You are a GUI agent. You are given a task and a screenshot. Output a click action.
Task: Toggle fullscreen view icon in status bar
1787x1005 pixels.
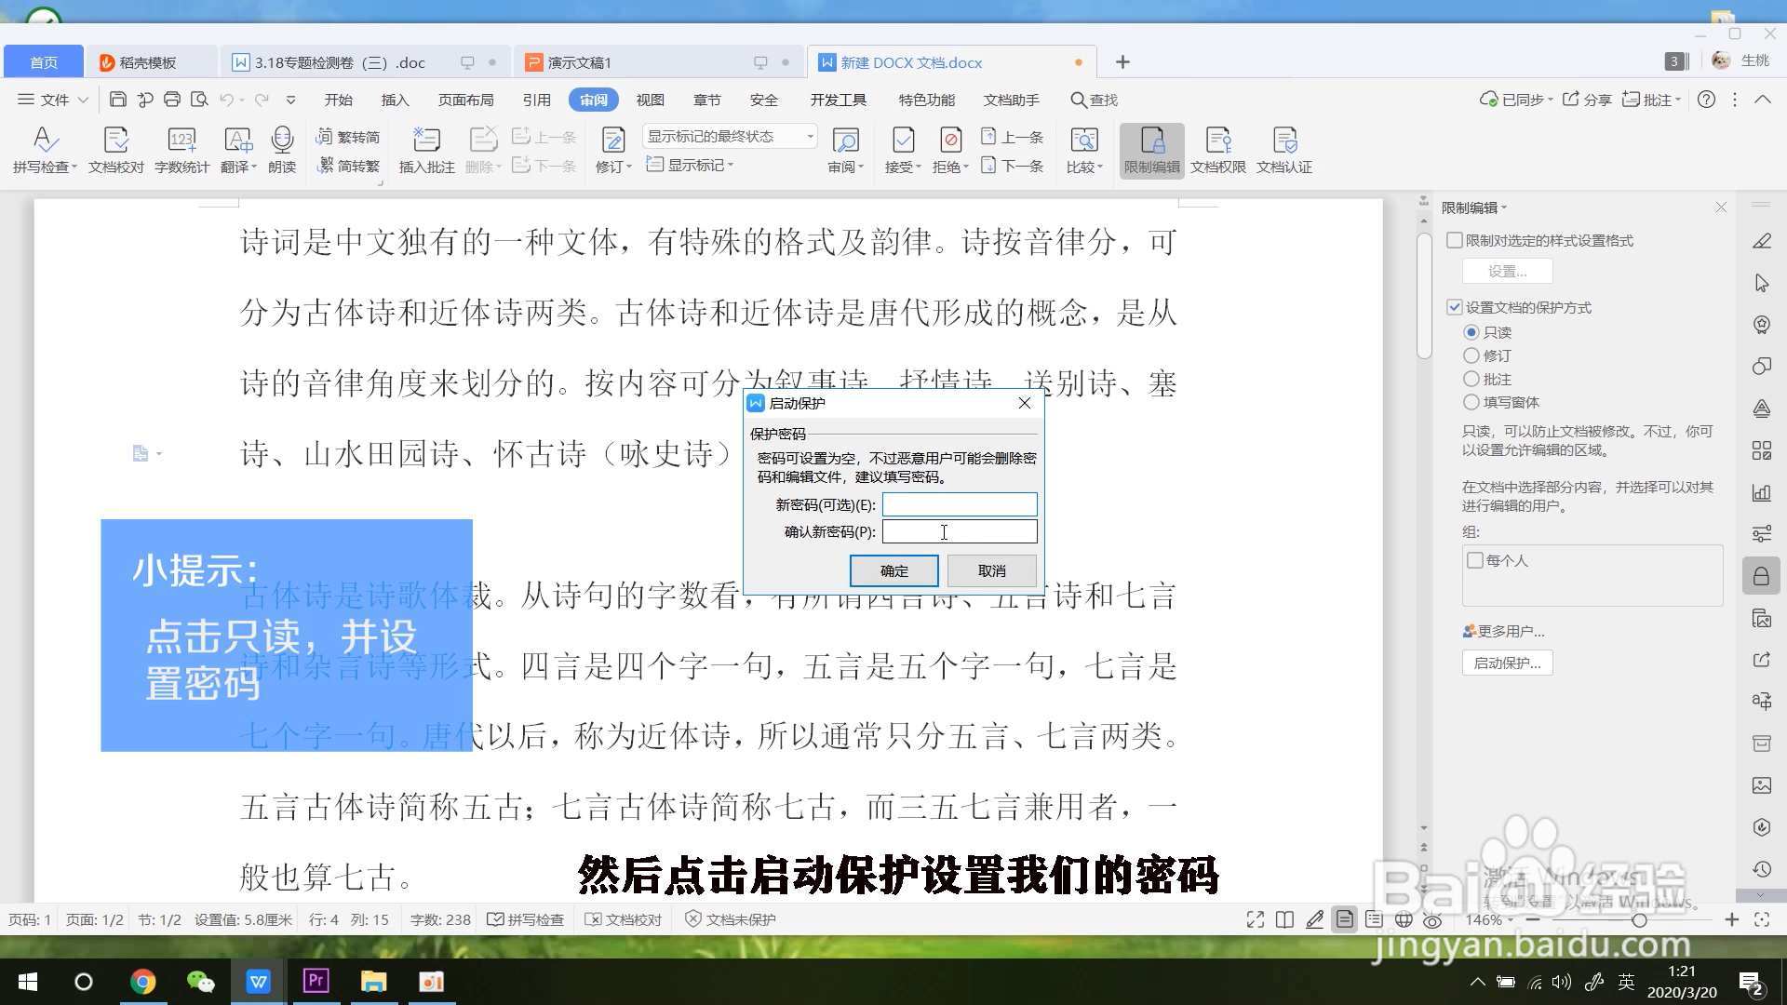tap(1256, 919)
